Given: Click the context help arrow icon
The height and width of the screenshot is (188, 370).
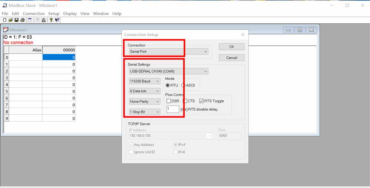Looking at the screenshot, I should 57,20.
